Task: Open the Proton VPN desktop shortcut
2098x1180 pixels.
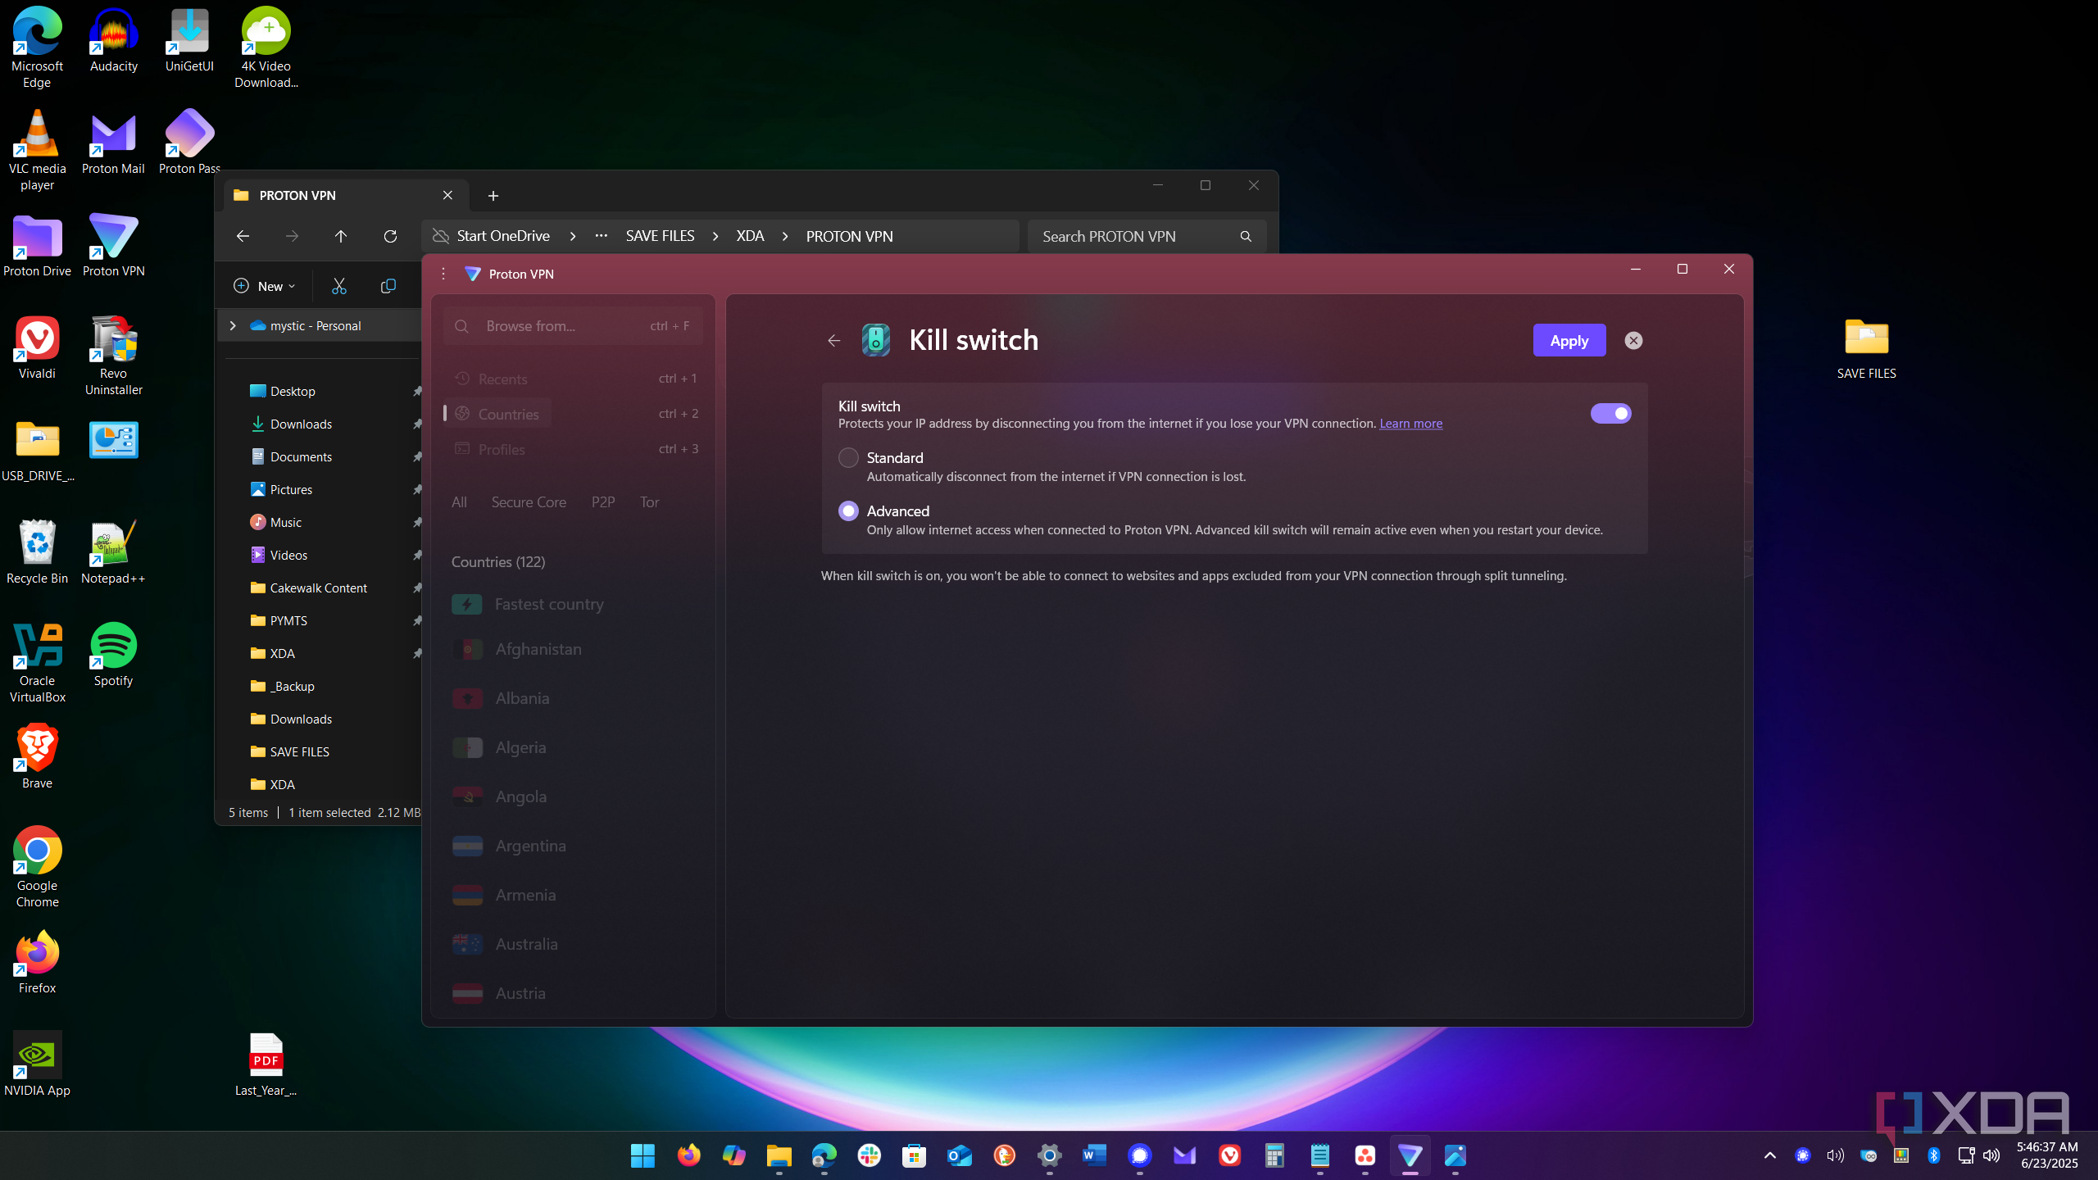Action: [113, 246]
